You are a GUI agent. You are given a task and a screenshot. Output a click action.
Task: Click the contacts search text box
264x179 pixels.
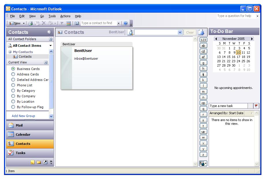156,32
